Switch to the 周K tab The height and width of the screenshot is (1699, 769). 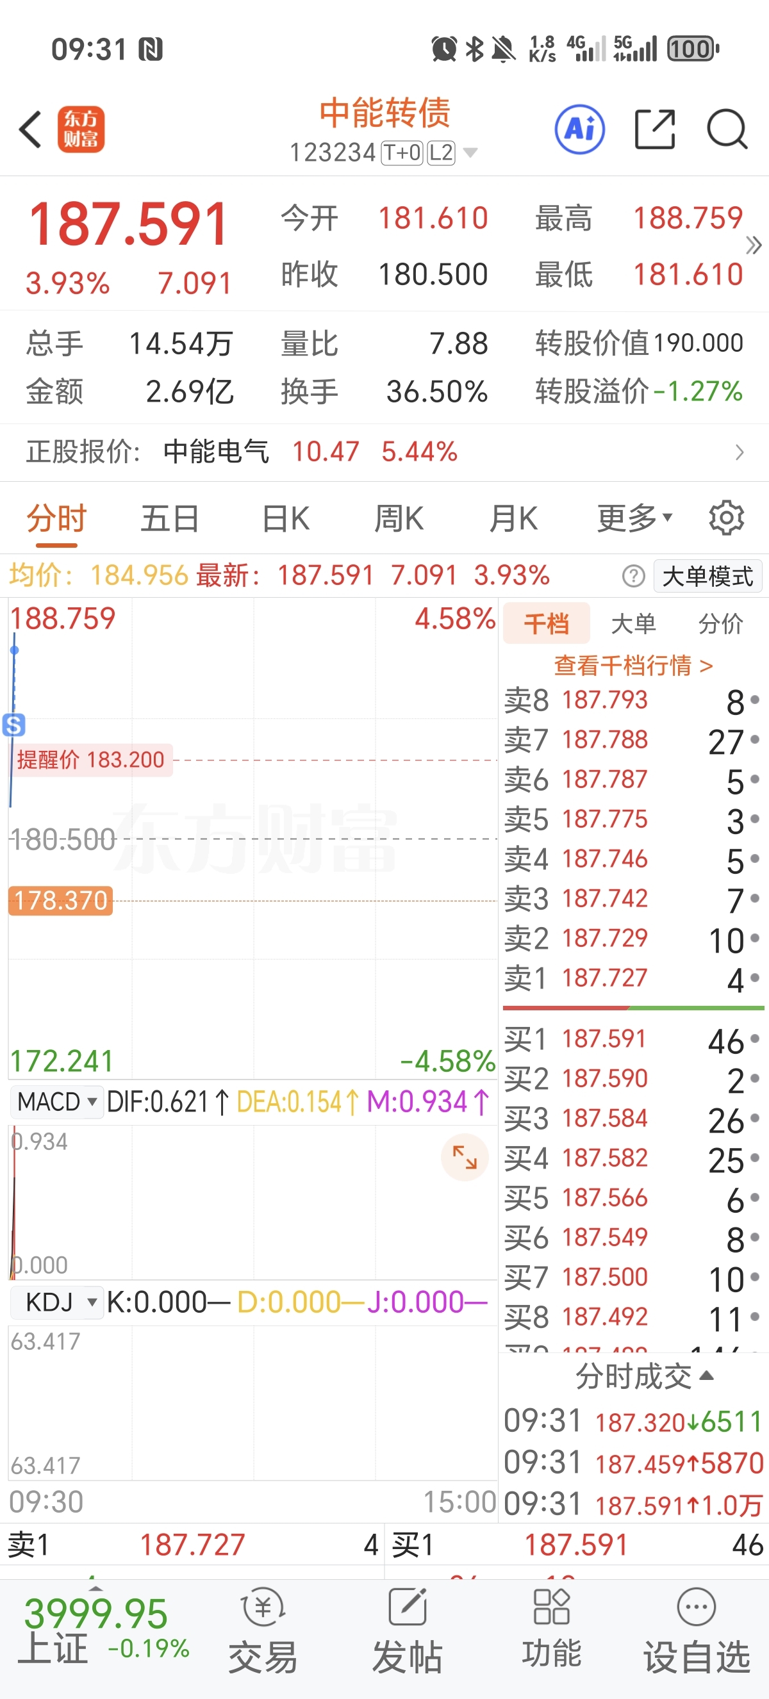(x=399, y=518)
